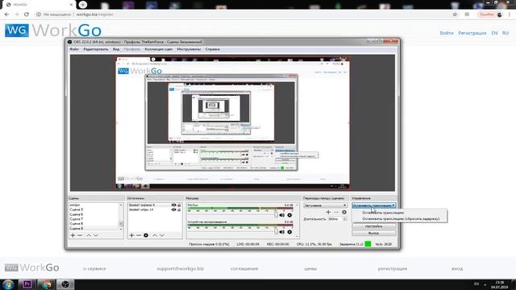Add a new scene with the plus icon
516x290 pixels.
point(73,235)
